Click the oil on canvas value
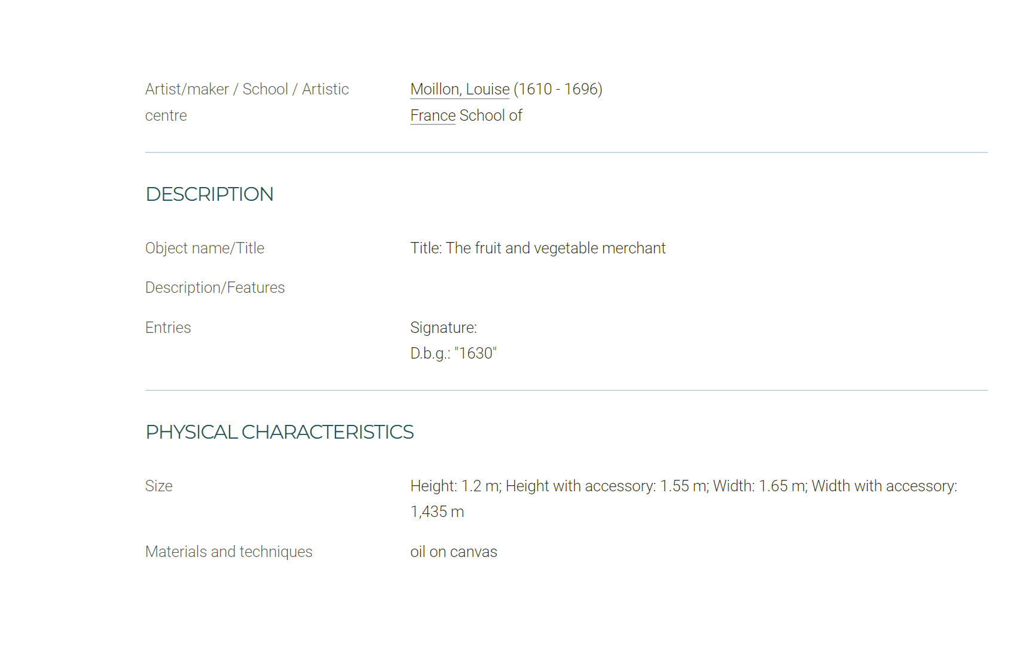1028x652 pixels. tap(453, 552)
